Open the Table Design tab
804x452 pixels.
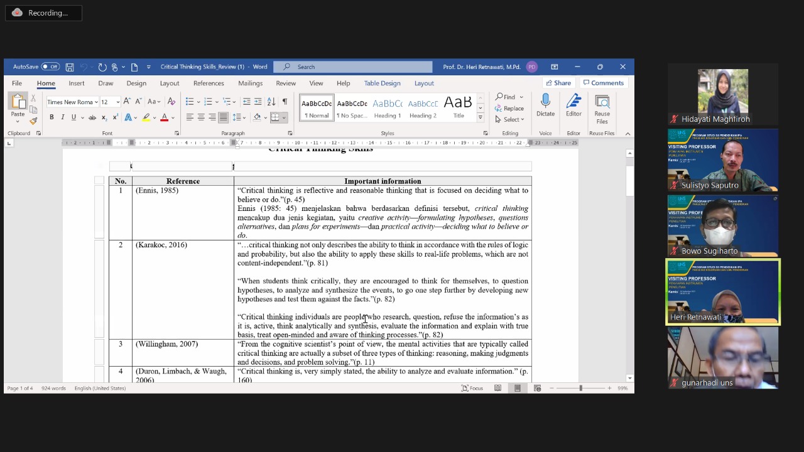(x=382, y=83)
